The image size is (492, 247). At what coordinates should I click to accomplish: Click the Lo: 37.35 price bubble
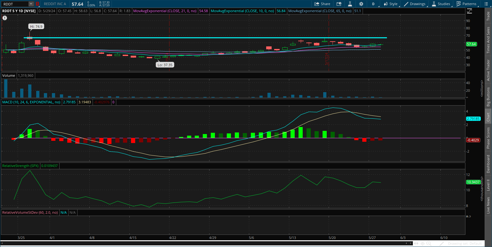point(165,65)
